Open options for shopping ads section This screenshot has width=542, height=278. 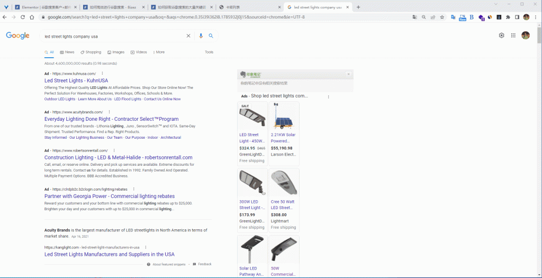click(328, 97)
